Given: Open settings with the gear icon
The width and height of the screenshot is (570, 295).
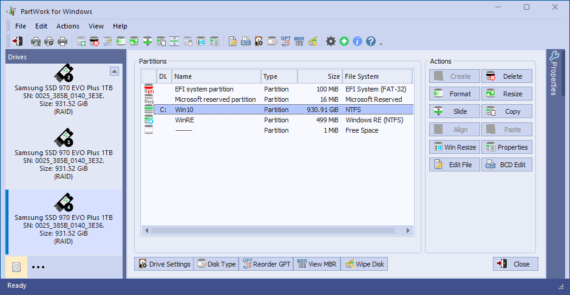Looking at the screenshot, I should coord(330,41).
